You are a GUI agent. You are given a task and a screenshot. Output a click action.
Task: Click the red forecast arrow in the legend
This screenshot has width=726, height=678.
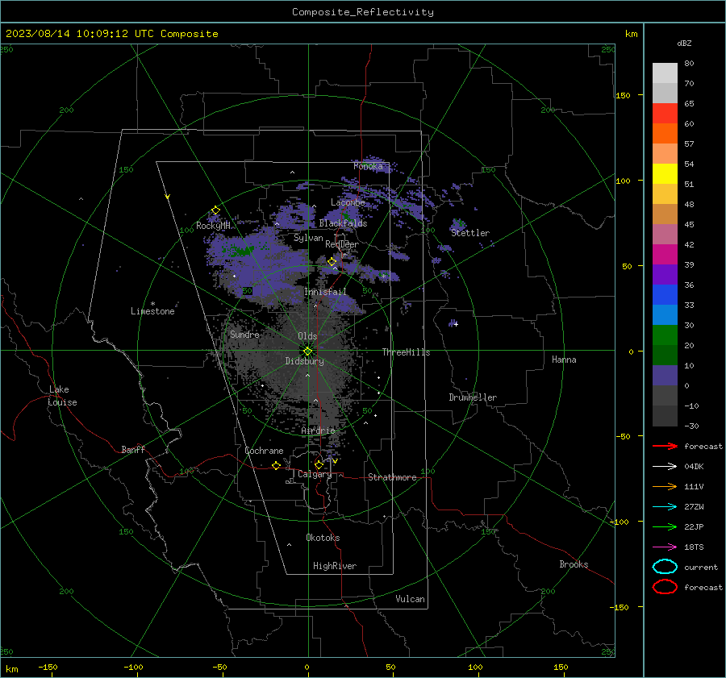(665, 446)
